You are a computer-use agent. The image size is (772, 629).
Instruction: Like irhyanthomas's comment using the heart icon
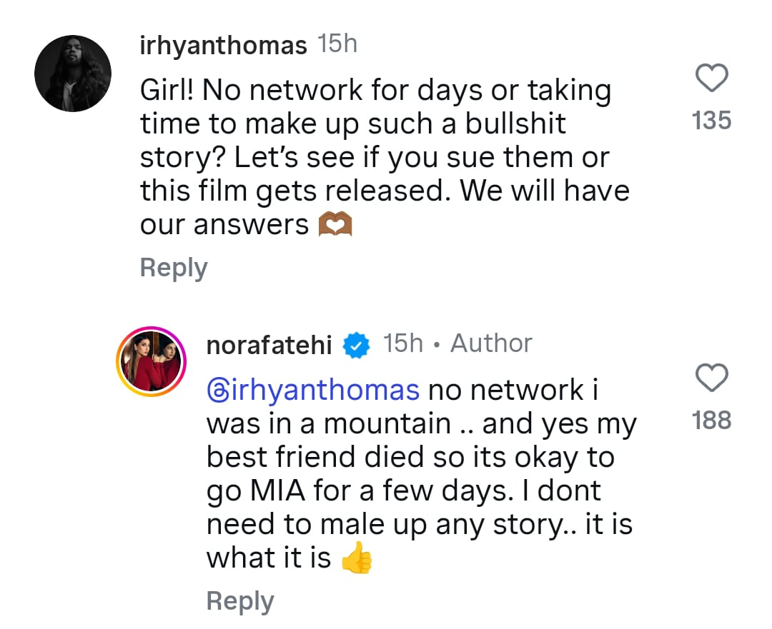point(712,77)
